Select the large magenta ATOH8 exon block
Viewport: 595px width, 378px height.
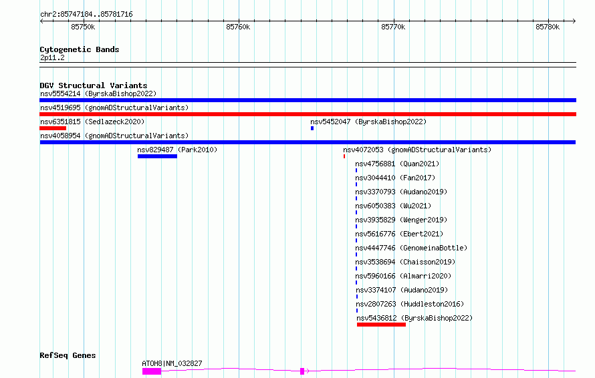click(x=152, y=371)
